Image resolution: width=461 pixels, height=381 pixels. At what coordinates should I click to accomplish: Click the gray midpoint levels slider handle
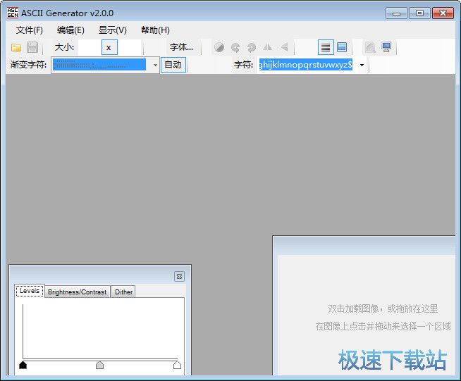(99, 365)
